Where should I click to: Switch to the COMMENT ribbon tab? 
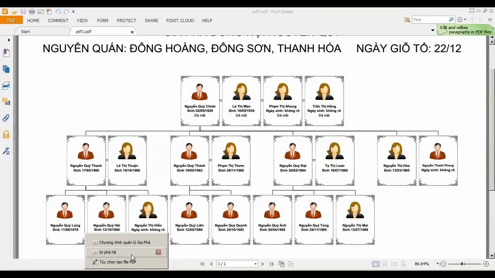point(58,20)
